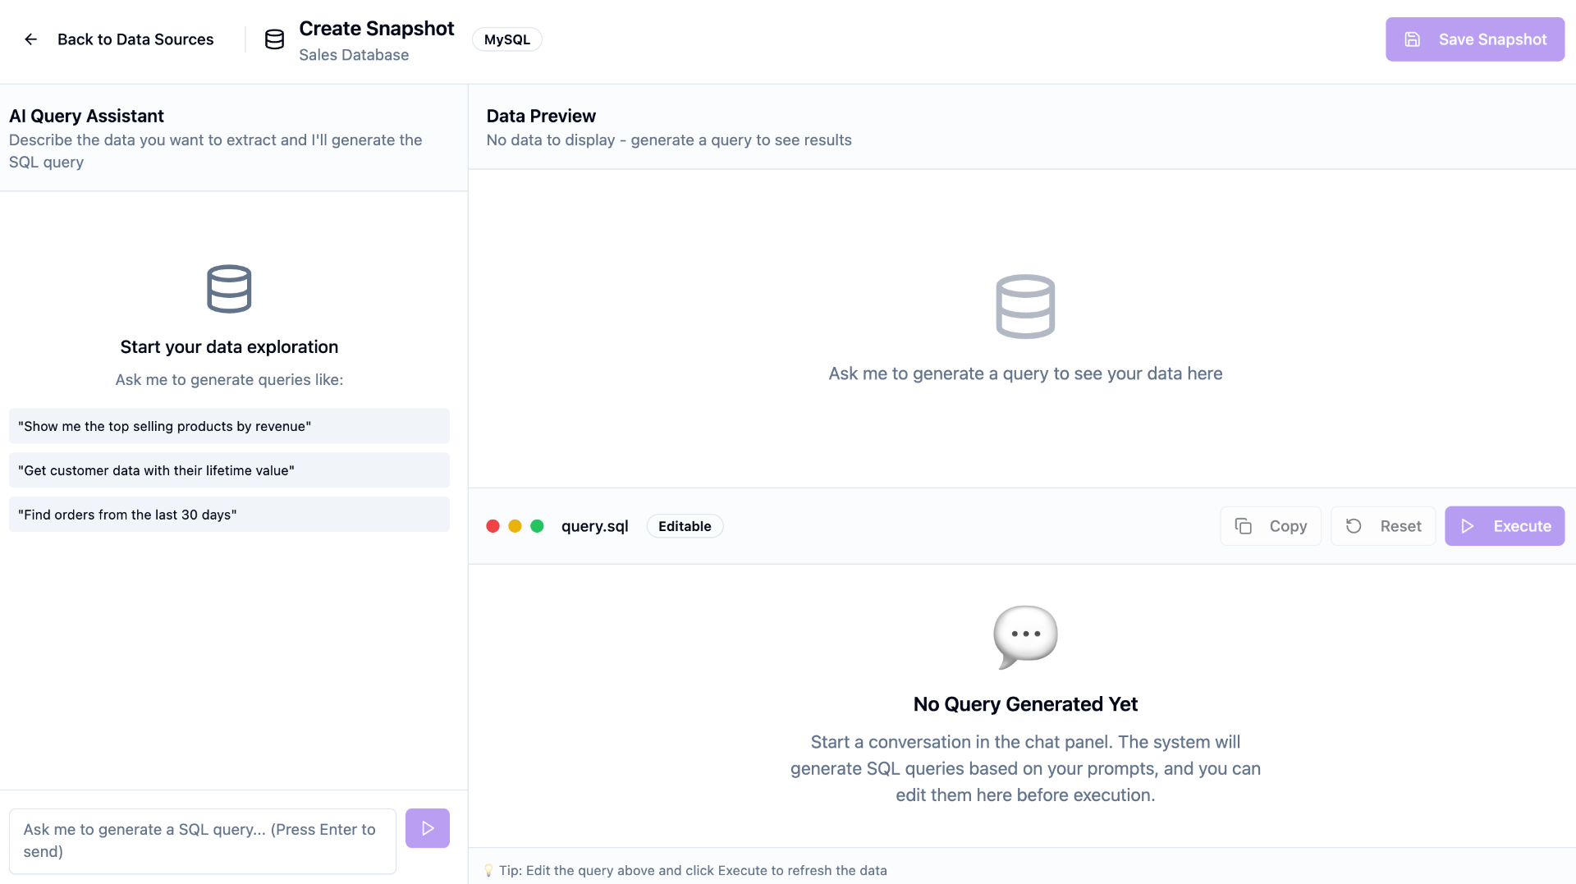Save the snapshot
The image size is (1576, 884).
coord(1475,39)
